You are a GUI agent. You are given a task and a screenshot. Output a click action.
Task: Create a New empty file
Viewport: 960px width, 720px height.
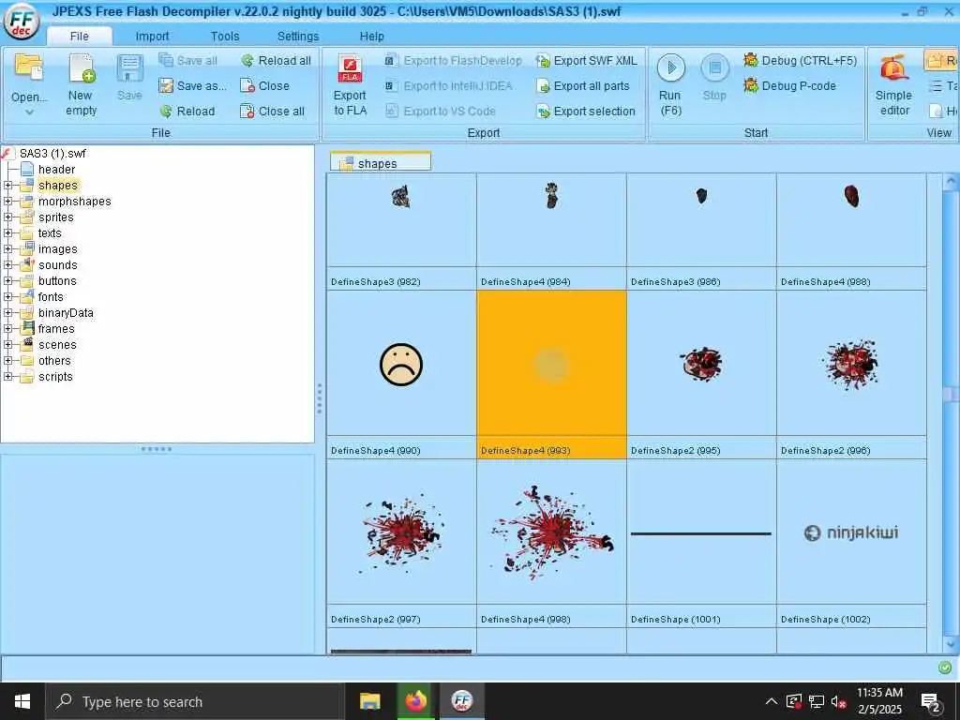tap(82, 85)
